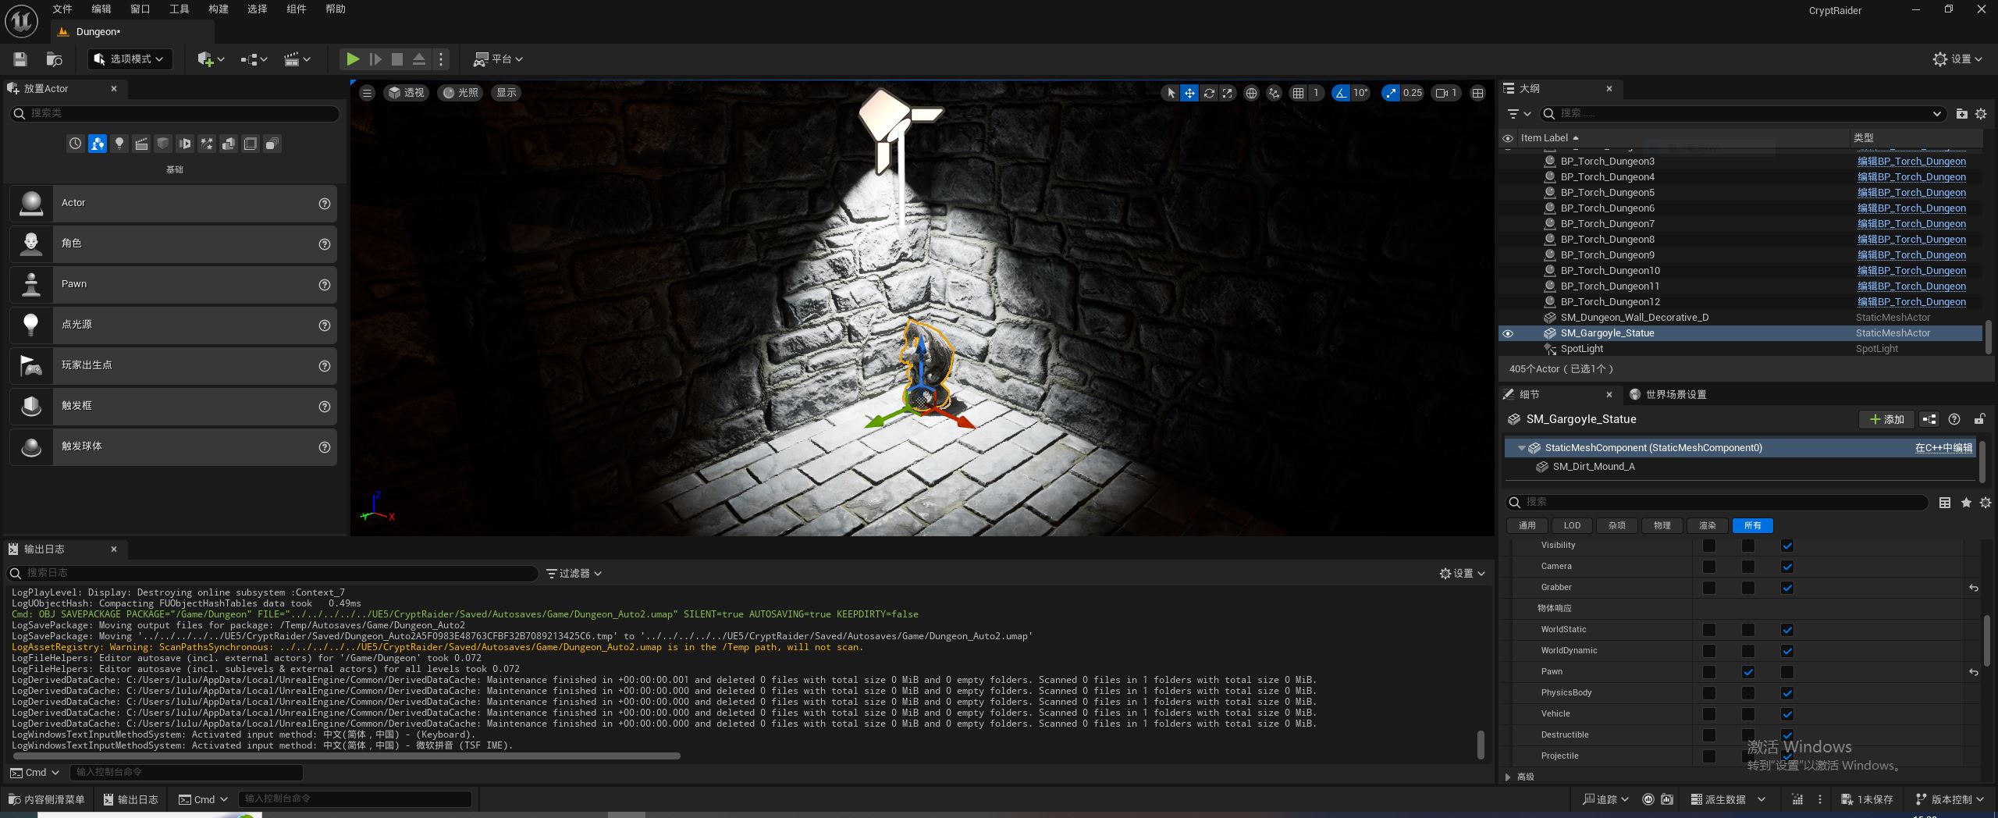1998x818 pixels.
Task: Check the Grabber Block checkbox
Action: point(1787,588)
